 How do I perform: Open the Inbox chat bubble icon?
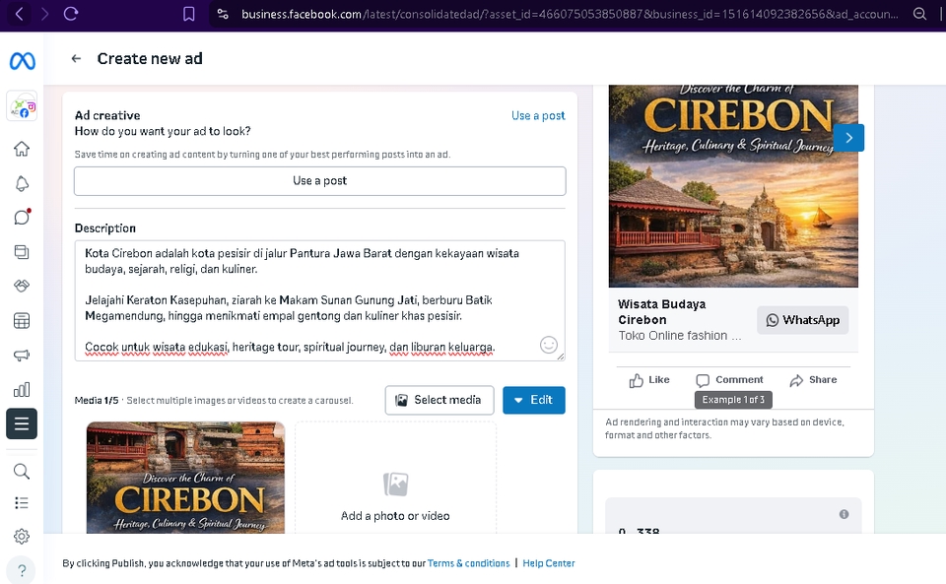[x=22, y=217]
